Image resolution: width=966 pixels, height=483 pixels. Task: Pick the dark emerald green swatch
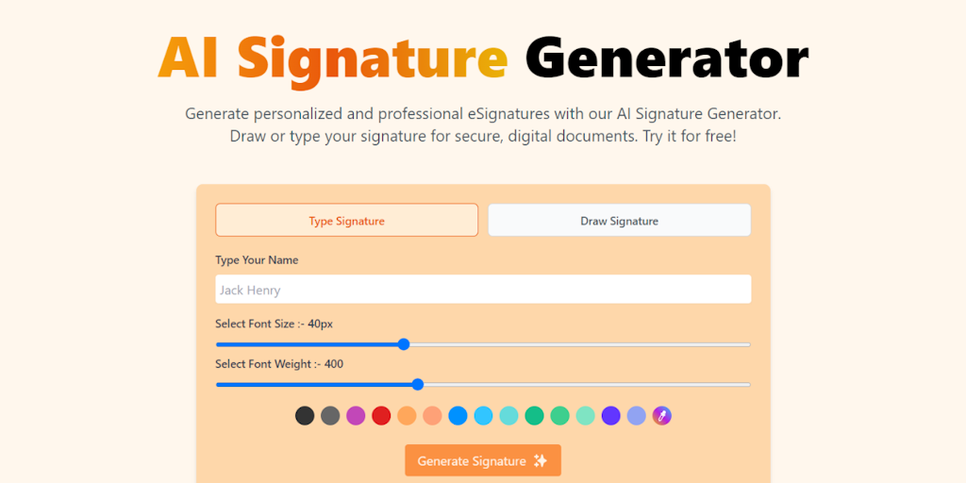point(534,415)
